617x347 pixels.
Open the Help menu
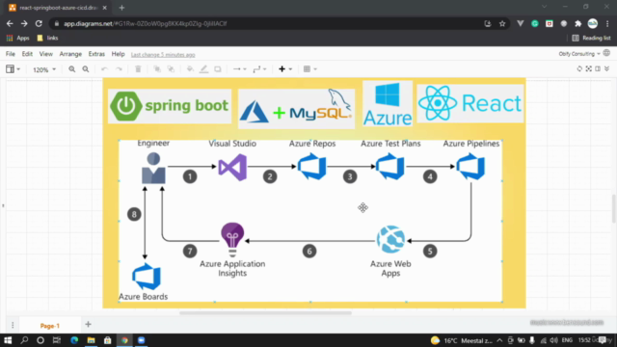(x=118, y=54)
